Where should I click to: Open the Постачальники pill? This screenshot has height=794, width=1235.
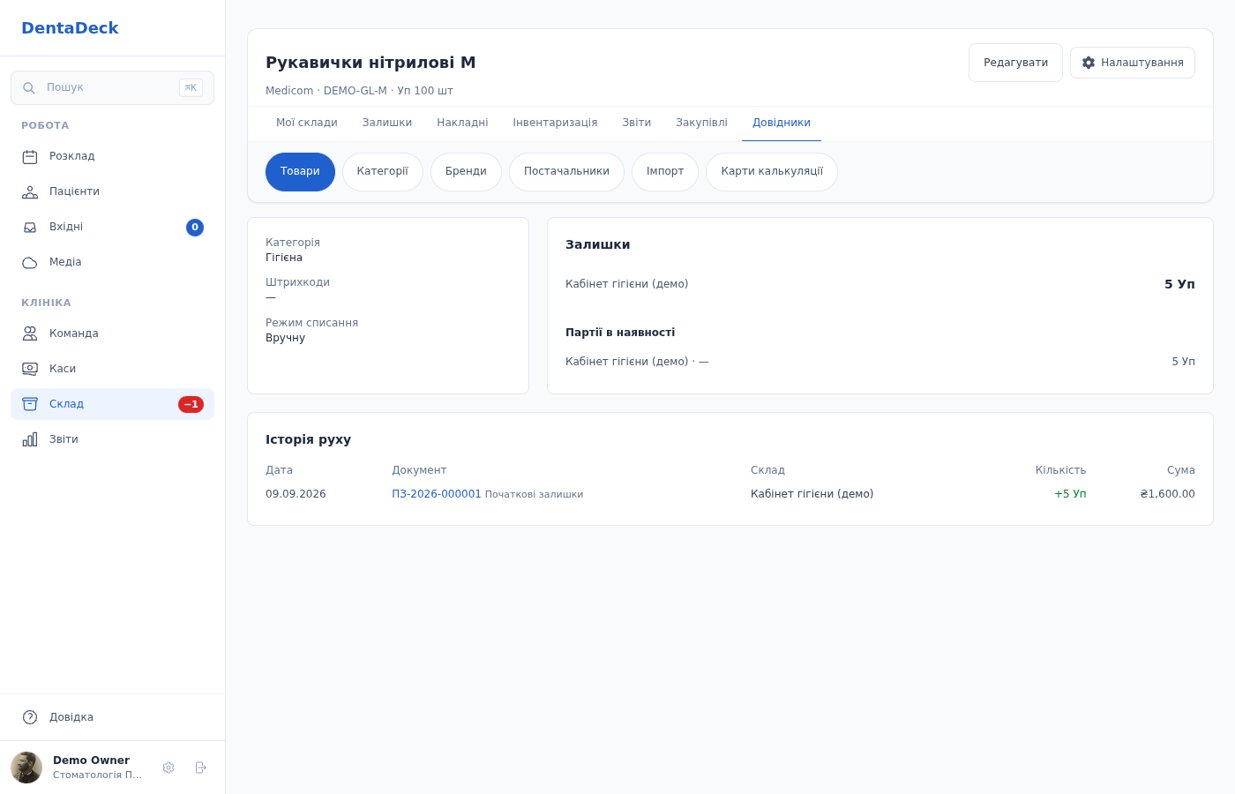[566, 172]
